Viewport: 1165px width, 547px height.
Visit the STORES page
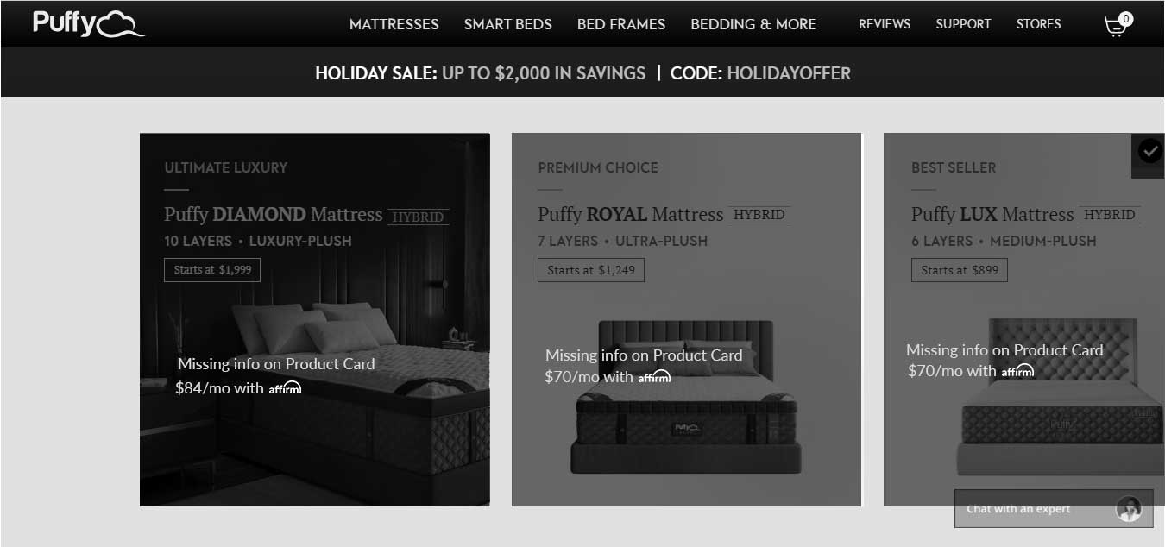pyautogui.click(x=1039, y=24)
